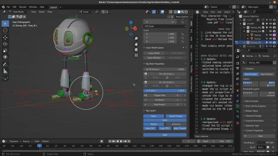Adjust the IK-FK (Foot.L) slider
Screen dimensions: 278x156
pyautogui.click(x=165, y=69)
